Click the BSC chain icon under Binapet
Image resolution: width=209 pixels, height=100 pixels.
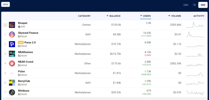(19, 27)
